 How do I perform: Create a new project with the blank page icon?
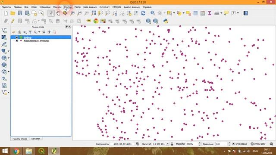tap(6, 13)
